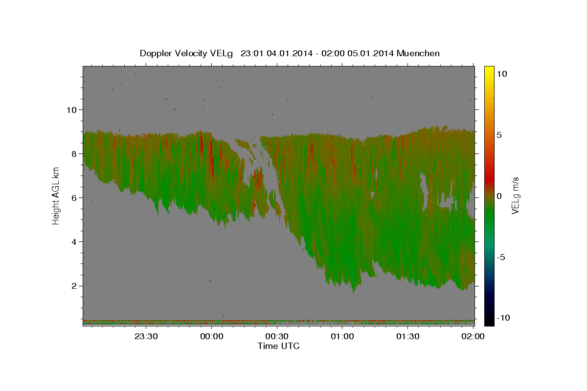
Task: Click the y-axis tick label '4' km
Action: (74, 241)
